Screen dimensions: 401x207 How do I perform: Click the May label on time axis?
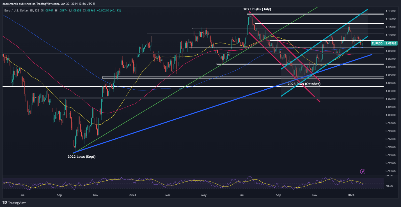pyautogui.click(x=204, y=194)
